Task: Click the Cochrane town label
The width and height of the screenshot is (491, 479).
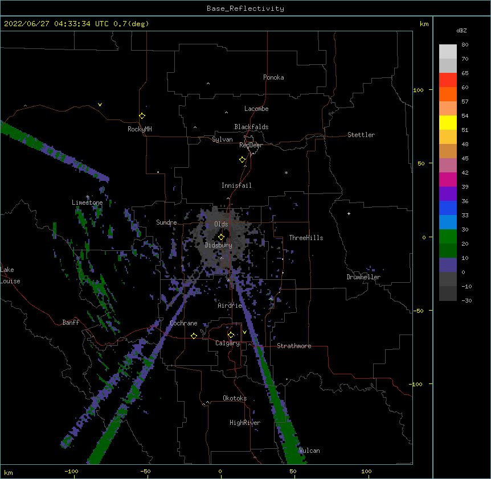Action: coord(183,323)
